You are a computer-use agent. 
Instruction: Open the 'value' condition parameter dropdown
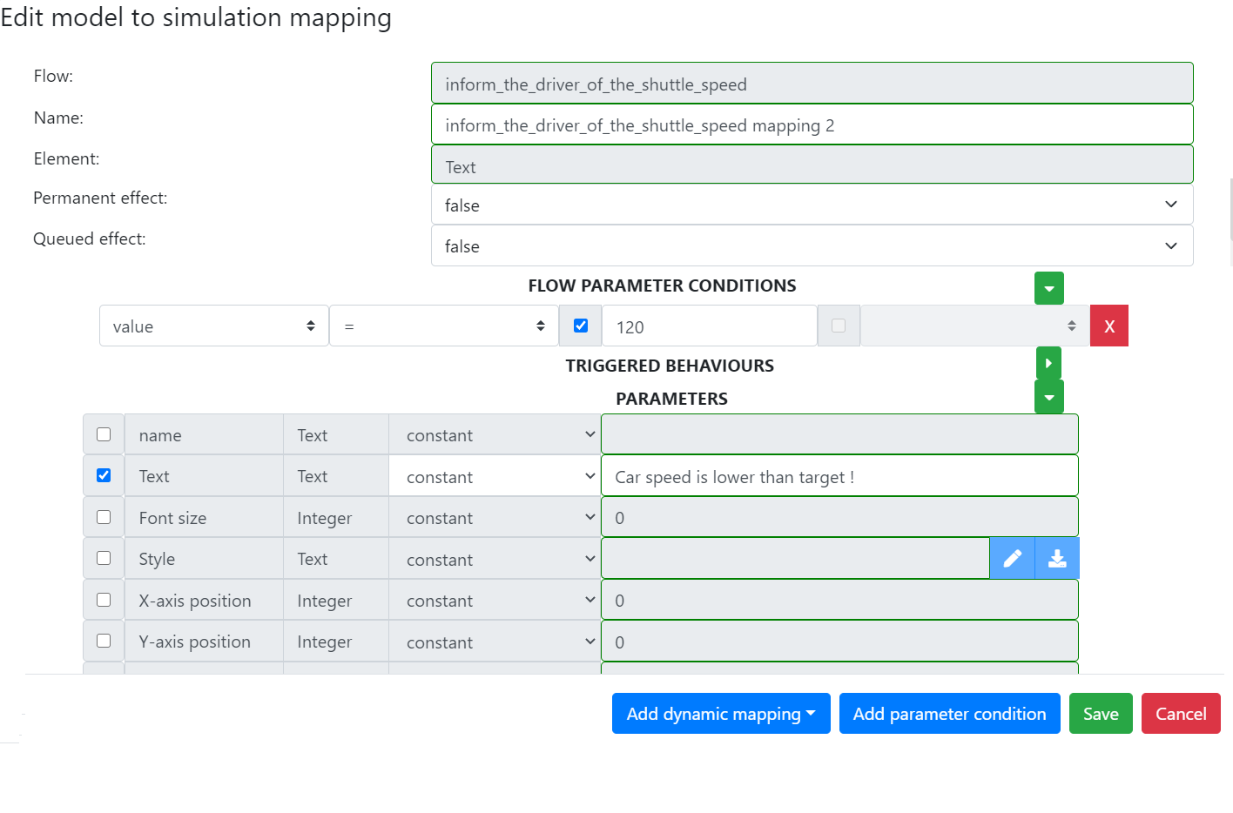tap(213, 326)
